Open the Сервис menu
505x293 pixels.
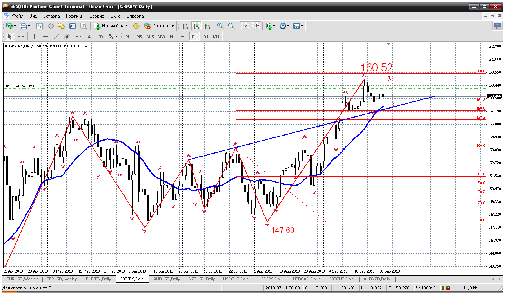(97, 16)
